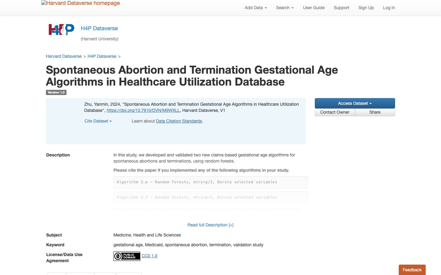441x275 pixels.
Task: Click the H4P Dataverse logo image
Action: pos(62,30)
